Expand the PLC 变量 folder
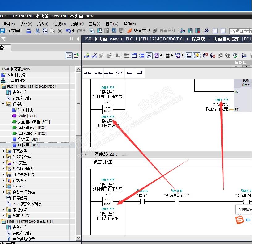253x244 pixels. [3, 163]
